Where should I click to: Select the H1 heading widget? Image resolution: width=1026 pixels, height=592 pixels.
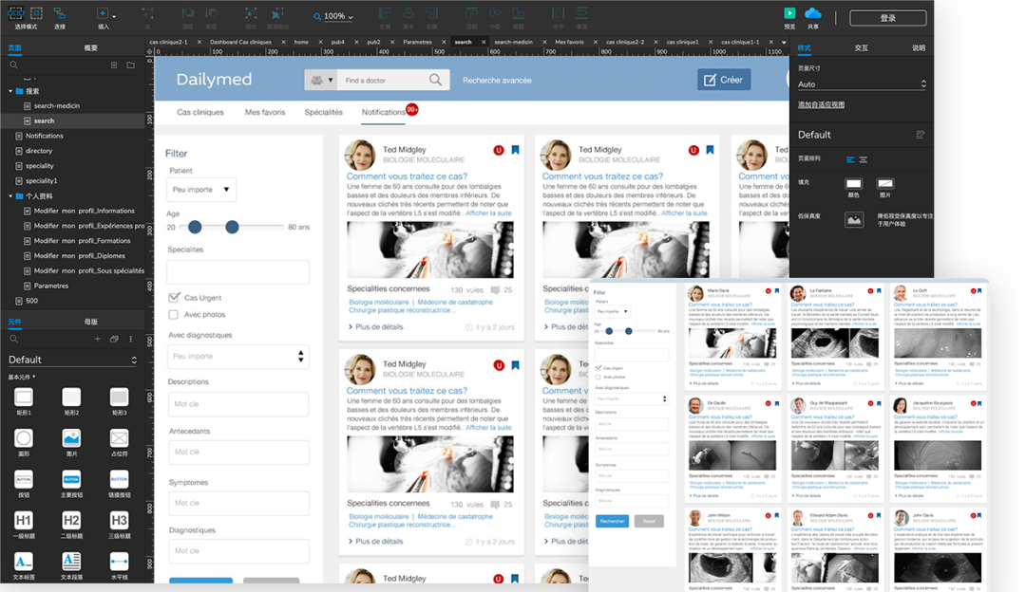pyautogui.click(x=24, y=520)
